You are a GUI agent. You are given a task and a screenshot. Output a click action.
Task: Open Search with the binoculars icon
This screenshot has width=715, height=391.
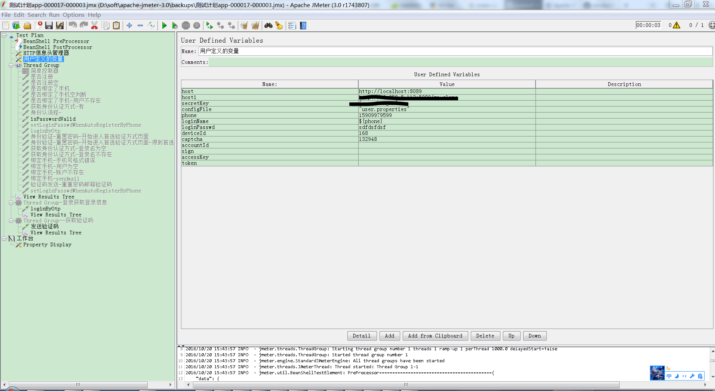coord(268,25)
